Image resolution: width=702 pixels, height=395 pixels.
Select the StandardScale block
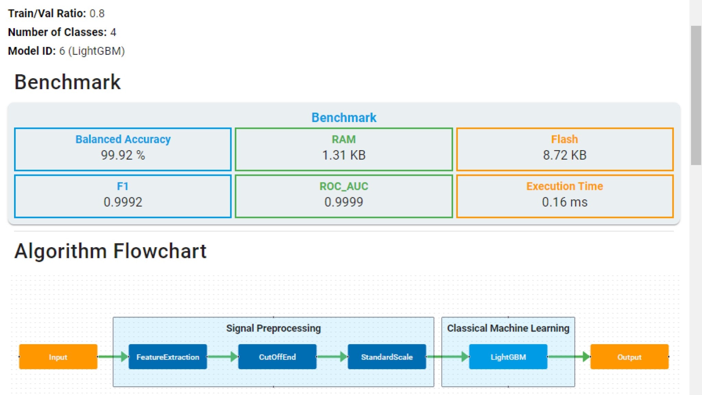coord(387,357)
